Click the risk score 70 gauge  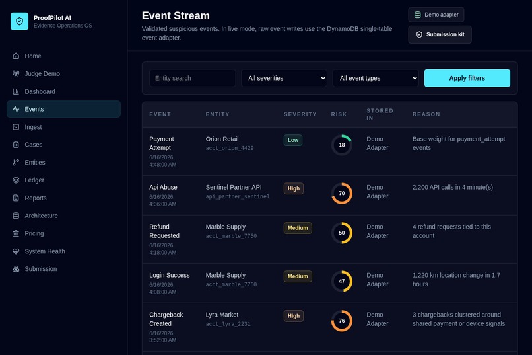click(x=342, y=193)
